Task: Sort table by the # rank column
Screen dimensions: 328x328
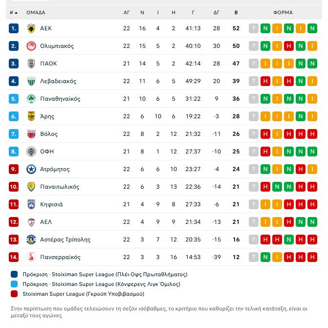Action: (13, 13)
